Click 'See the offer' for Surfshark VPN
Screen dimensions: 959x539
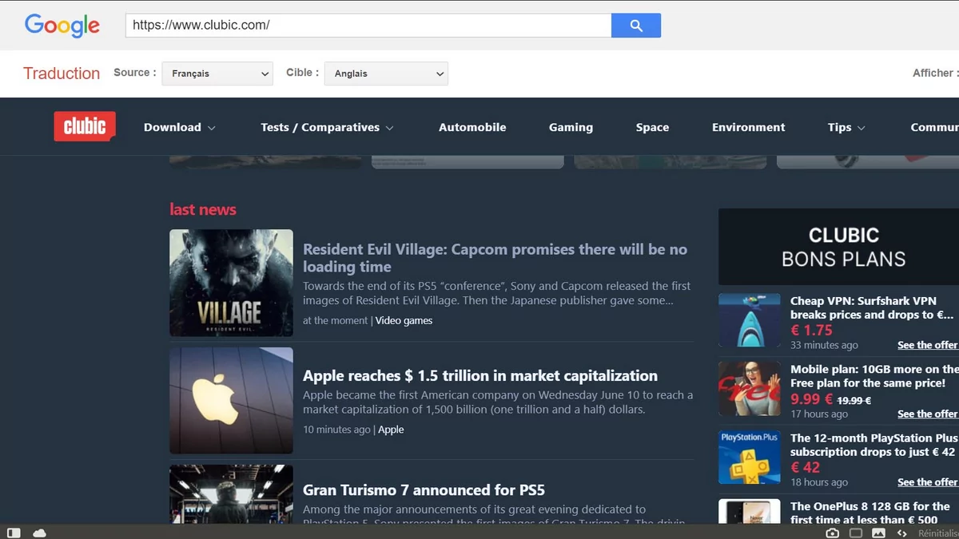[x=927, y=345]
